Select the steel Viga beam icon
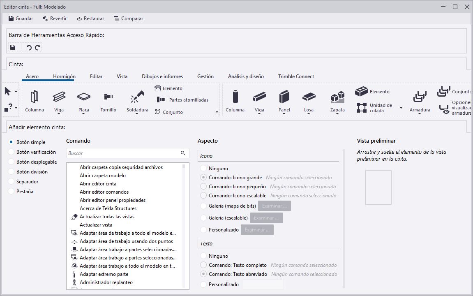Viewport: 473px width, 296px height. (x=59, y=97)
